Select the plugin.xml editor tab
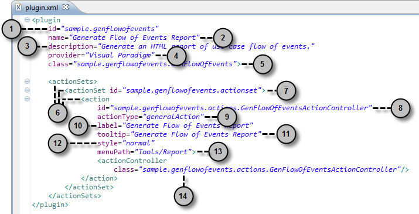The width and height of the screenshot is (419, 214). click(42, 8)
